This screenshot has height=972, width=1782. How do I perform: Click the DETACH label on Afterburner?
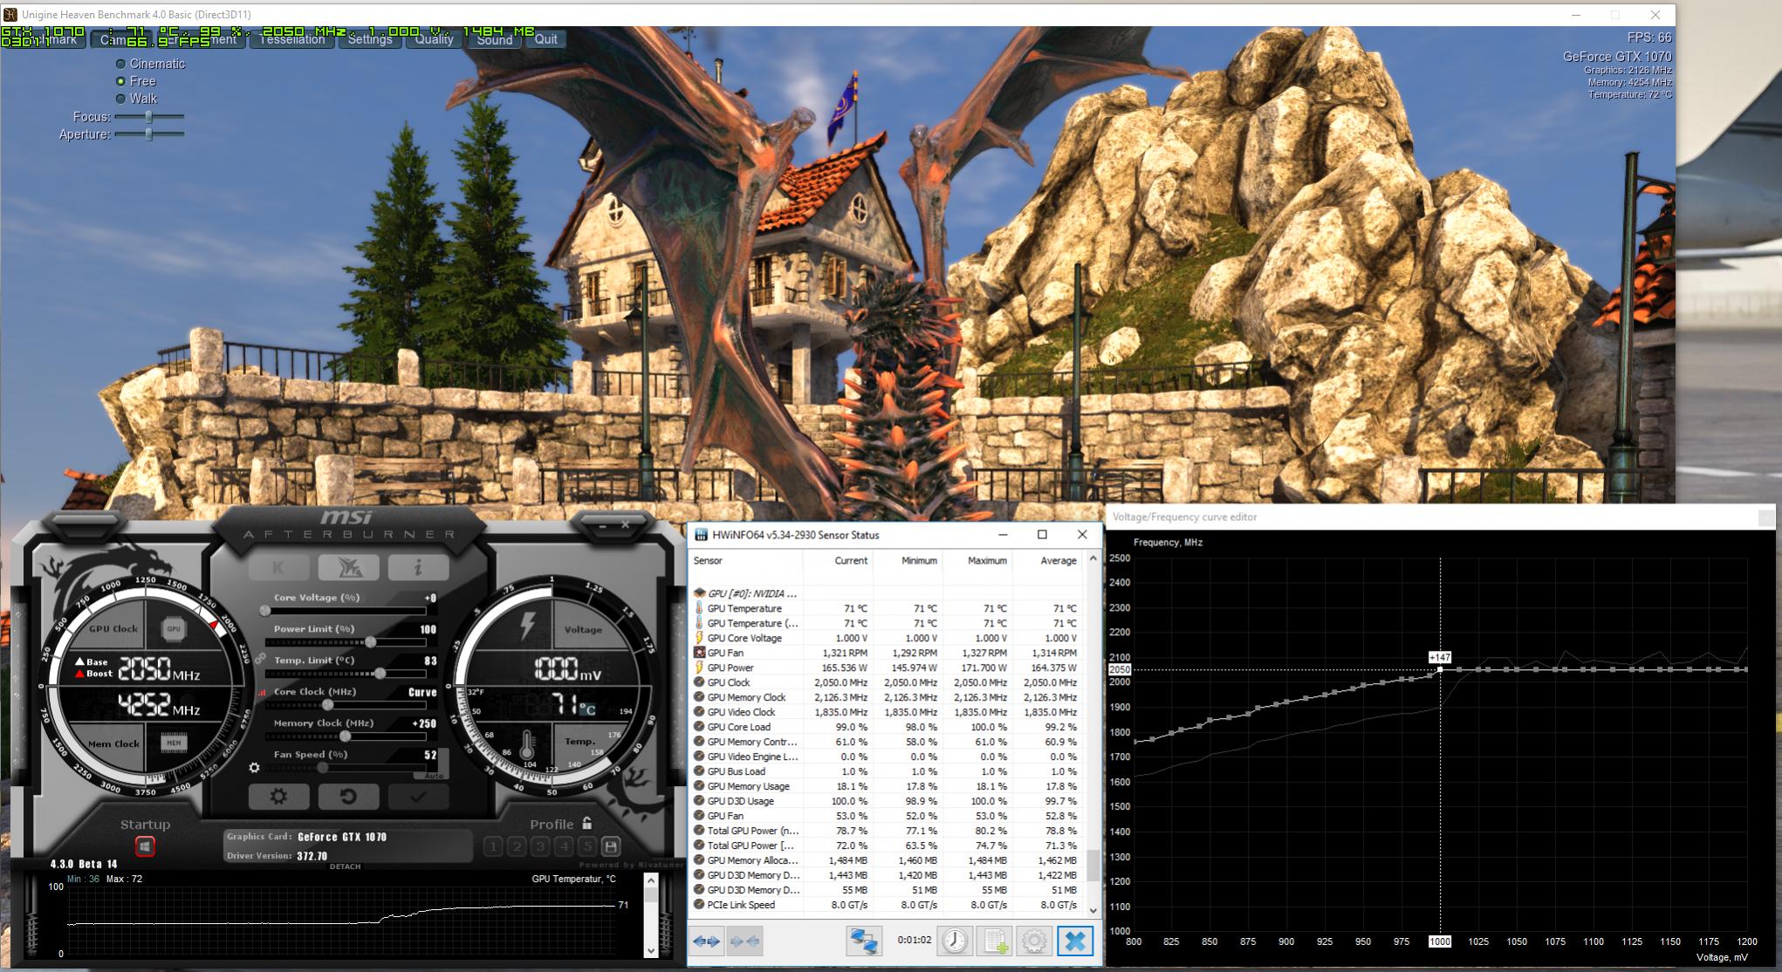pyautogui.click(x=346, y=866)
